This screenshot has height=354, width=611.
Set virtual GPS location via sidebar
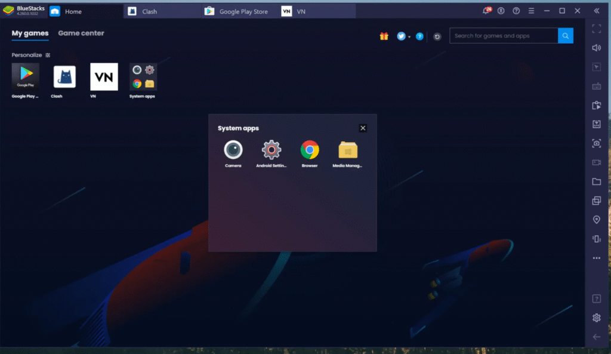(596, 220)
